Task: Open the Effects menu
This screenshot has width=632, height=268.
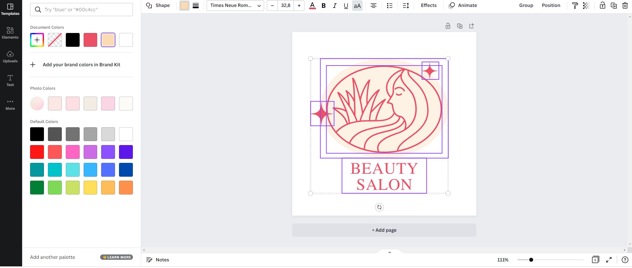Action: (x=428, y=6)
